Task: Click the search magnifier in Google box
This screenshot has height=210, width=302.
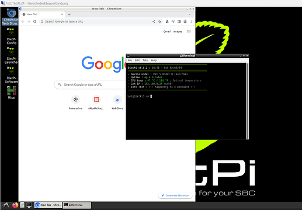Action: (x=60, y=85)
